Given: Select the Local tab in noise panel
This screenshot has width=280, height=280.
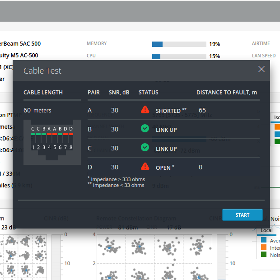Looking at the screenshot, I should [x=266, y=230].
